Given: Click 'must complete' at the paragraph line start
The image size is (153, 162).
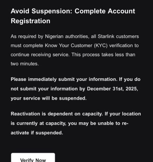Looking at the screenshot, I should pos(27,45).
